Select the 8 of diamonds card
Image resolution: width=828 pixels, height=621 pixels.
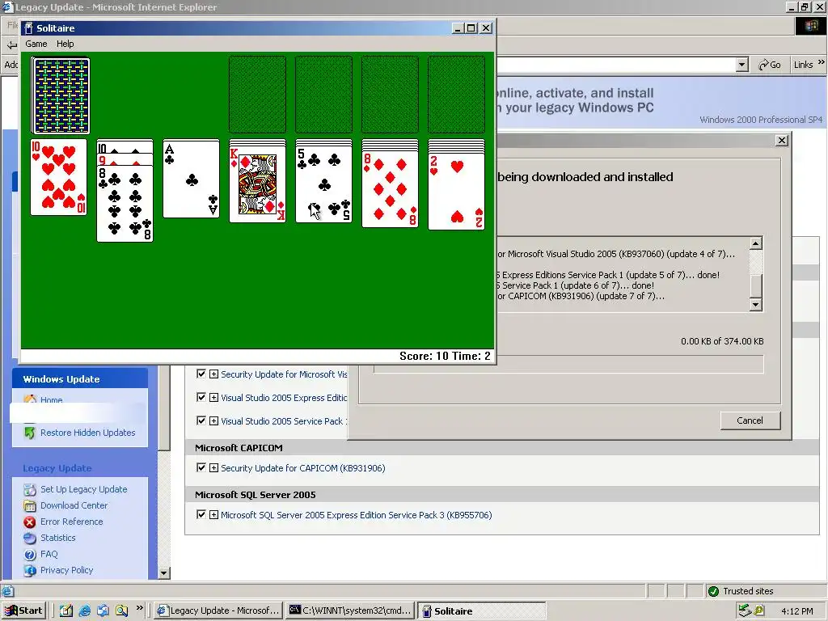point(390,189)
